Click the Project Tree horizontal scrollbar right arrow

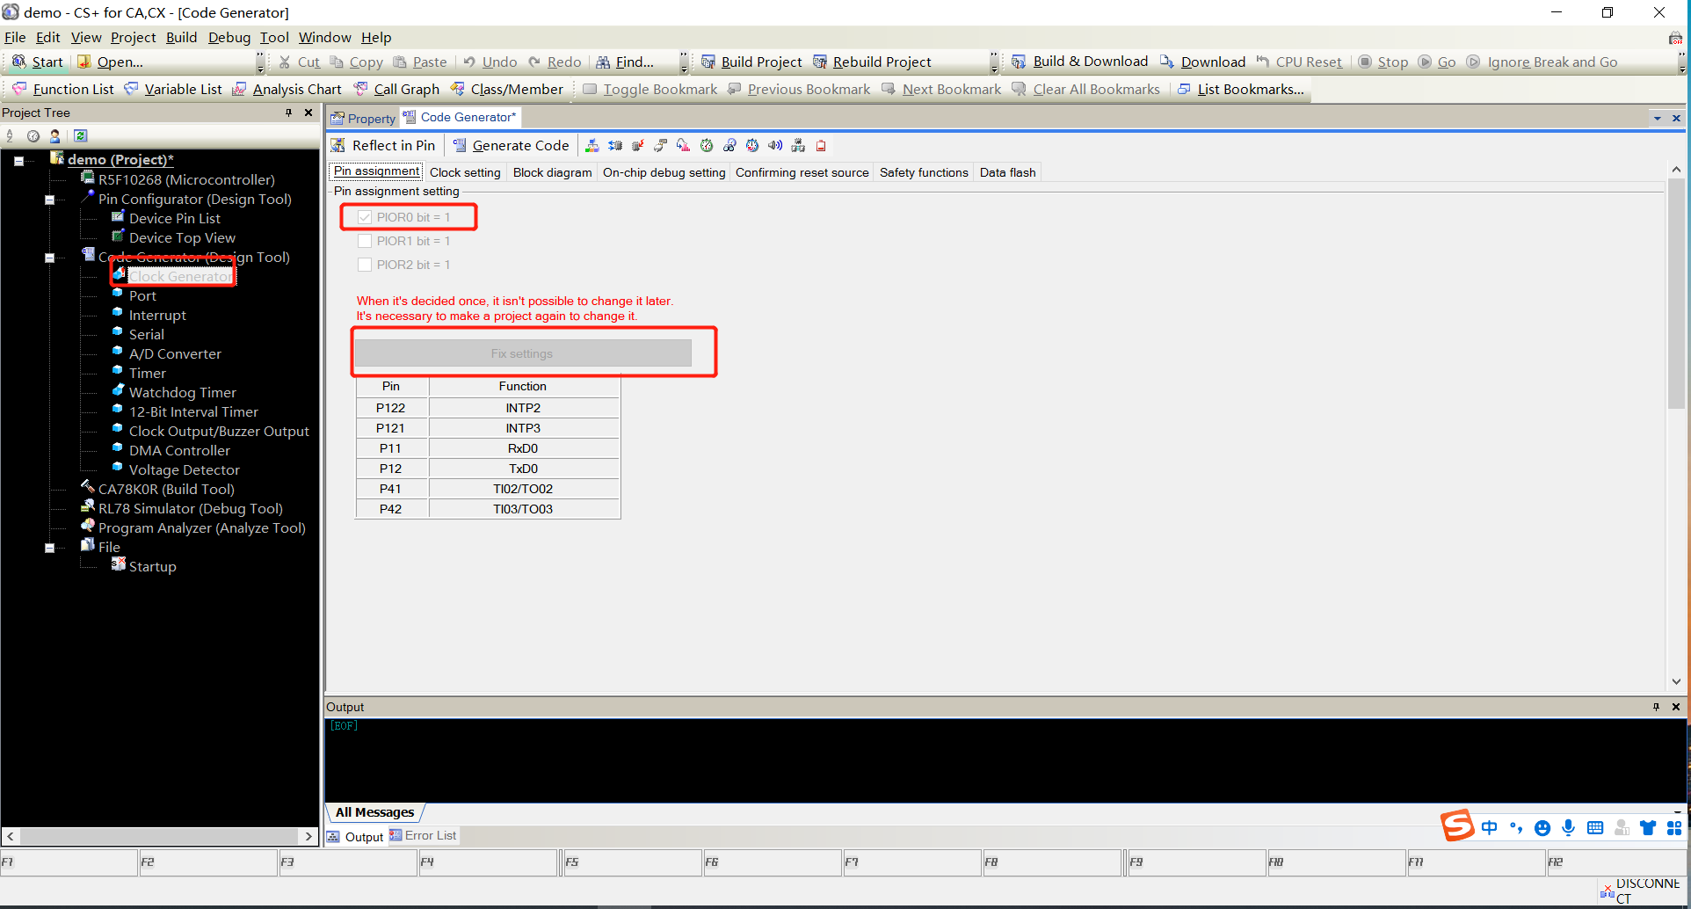tap(308, 836)
